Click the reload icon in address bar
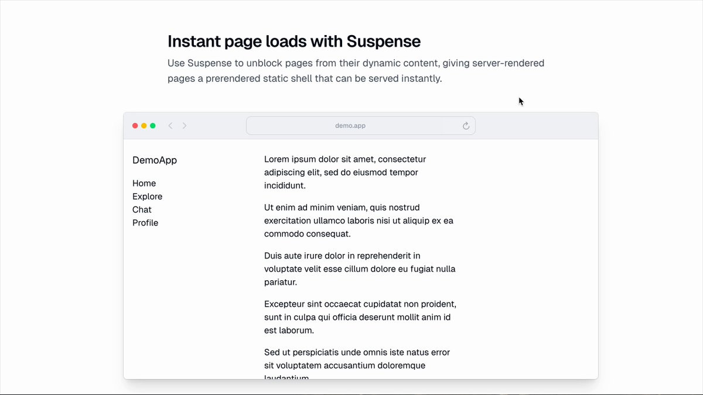 466,126
